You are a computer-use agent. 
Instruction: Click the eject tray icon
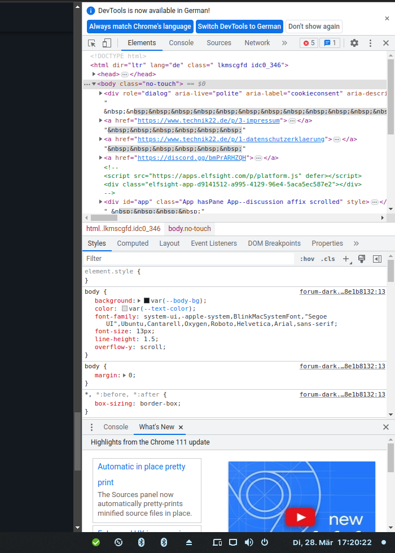[x=189, y=542]
